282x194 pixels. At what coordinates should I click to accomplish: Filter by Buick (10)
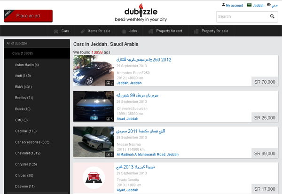23,109
